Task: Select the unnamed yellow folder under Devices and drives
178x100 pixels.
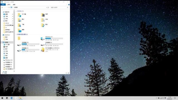Action: [19, 38]
